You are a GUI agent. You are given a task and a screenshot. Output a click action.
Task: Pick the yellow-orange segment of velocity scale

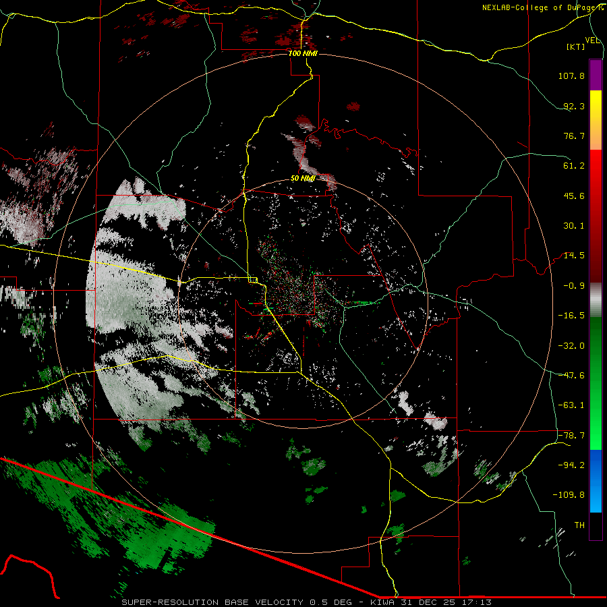(596, 120)
